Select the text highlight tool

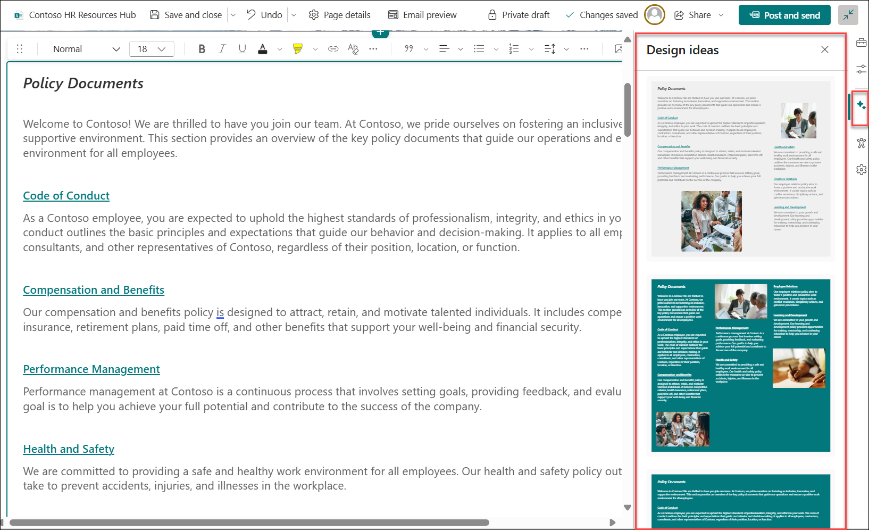pyautogui.click(x=298, y=48)
